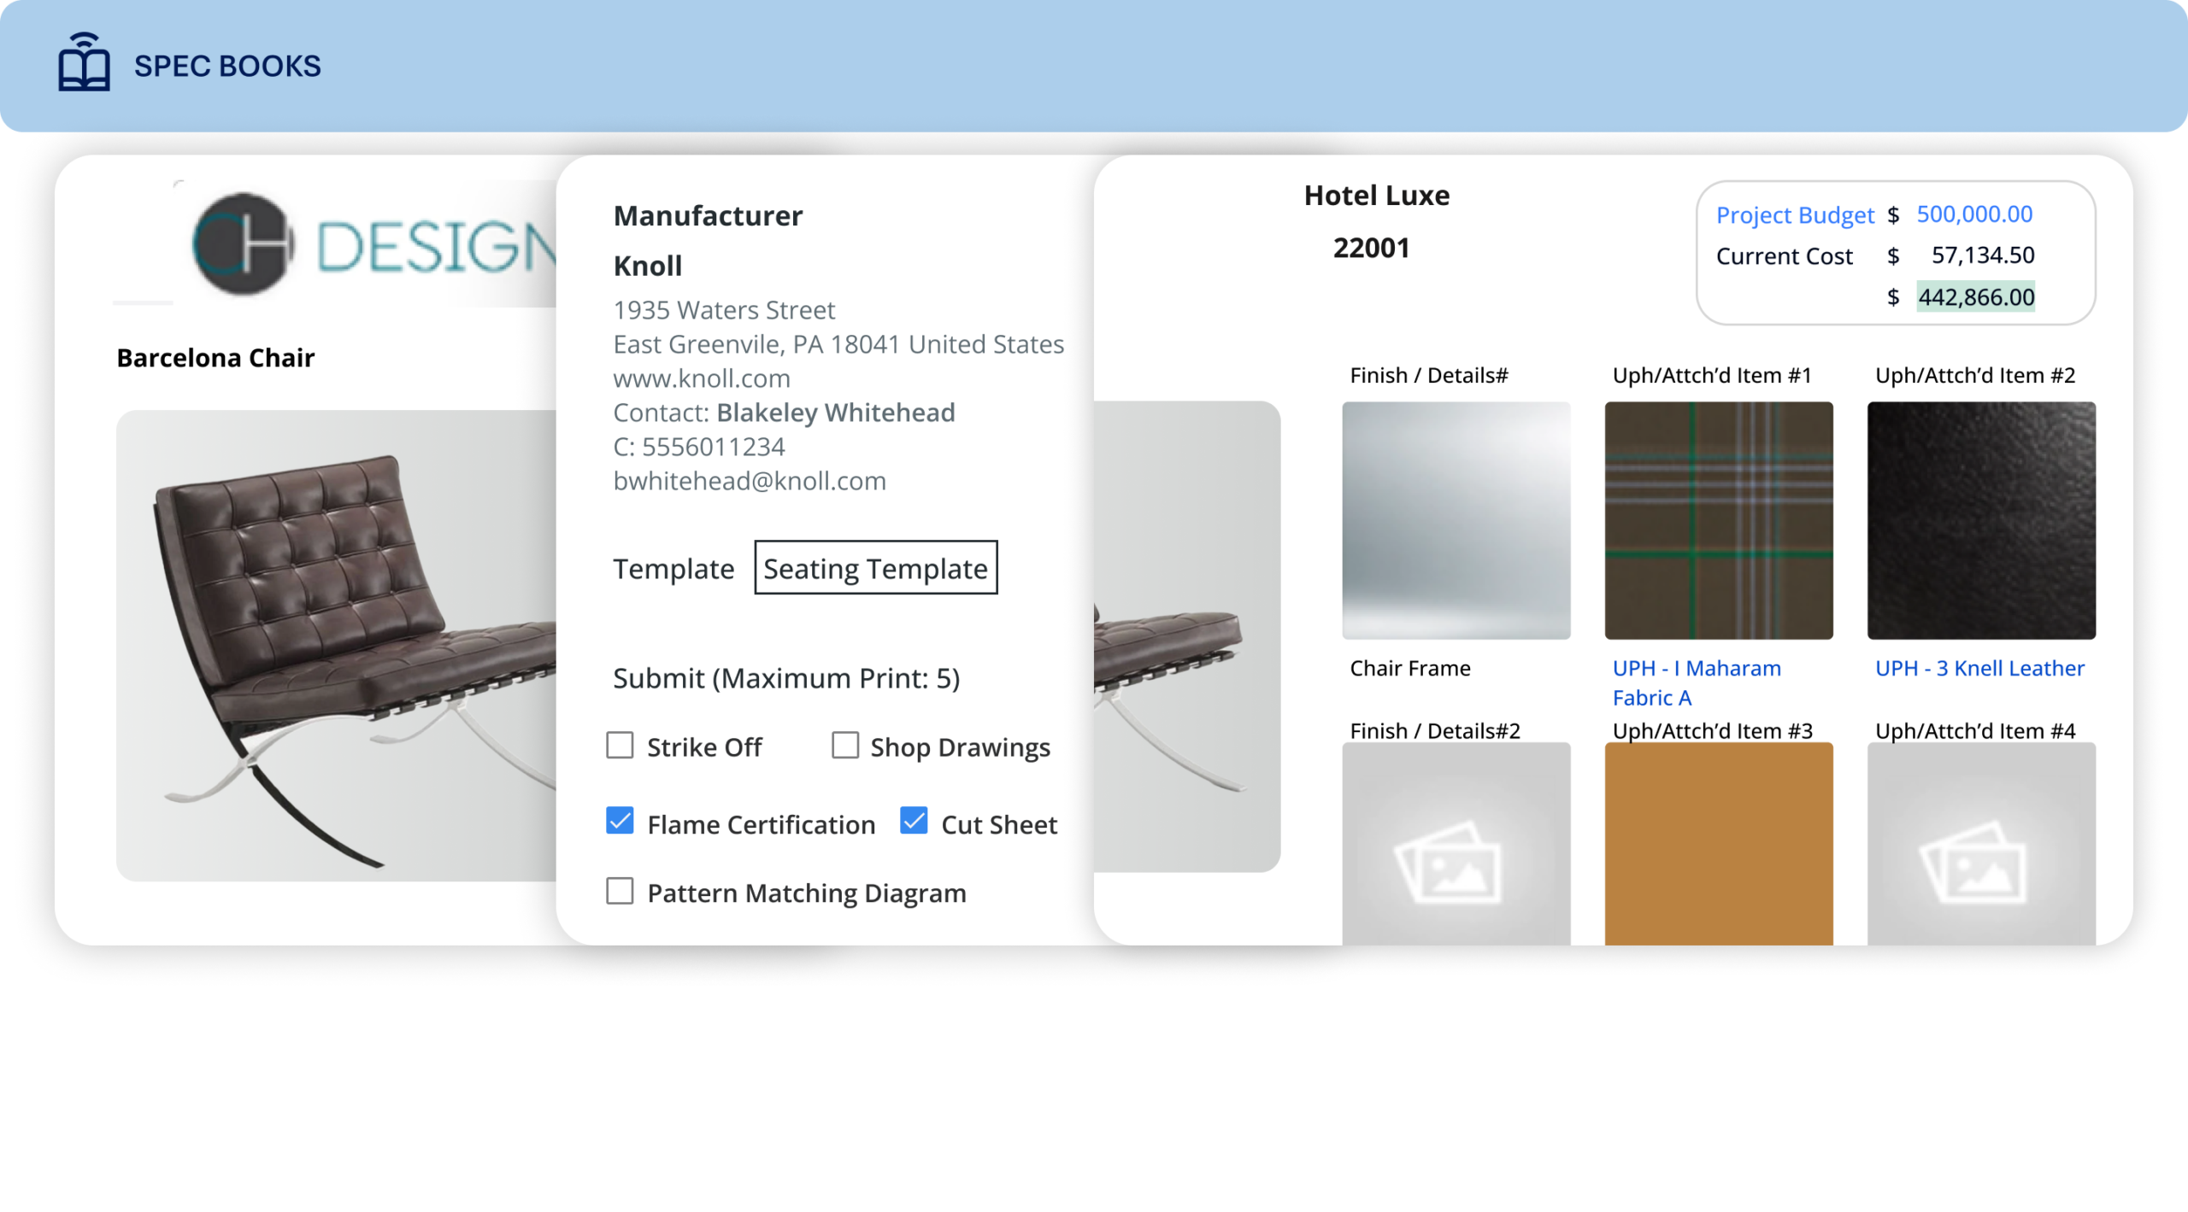
Task: Open the UPH - I Maharam Fabric A link
Action: (1697, 683)
